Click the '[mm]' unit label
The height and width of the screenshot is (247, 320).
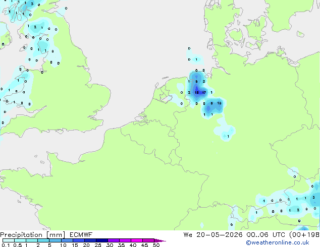56,235
